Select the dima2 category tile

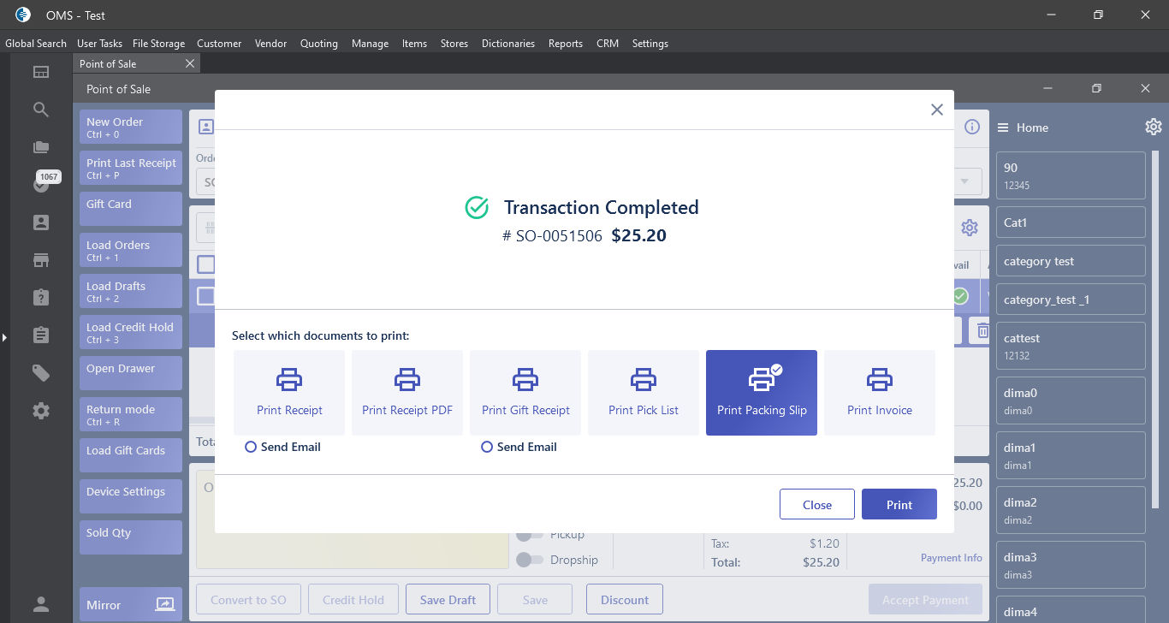(1071, 510)
